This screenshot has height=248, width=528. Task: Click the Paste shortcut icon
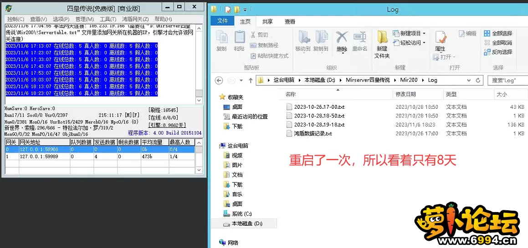point(253,56)
